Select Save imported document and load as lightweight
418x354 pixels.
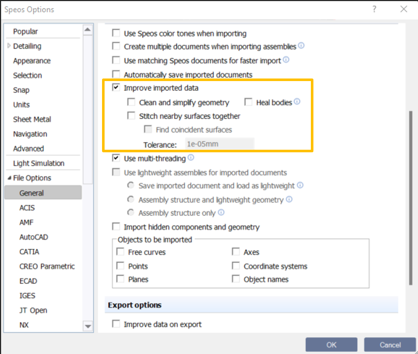point(131,185)
